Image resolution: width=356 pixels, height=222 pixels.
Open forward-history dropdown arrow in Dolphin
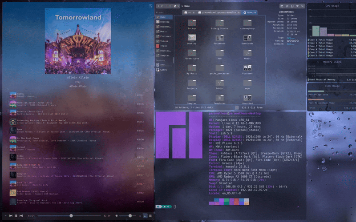[x=170, y=6]
